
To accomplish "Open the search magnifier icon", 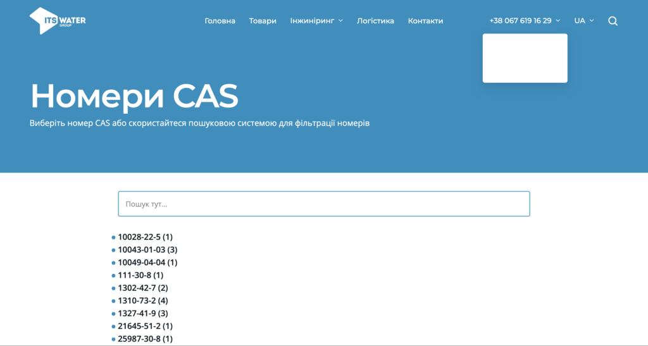I will click(x=613, y=21).
